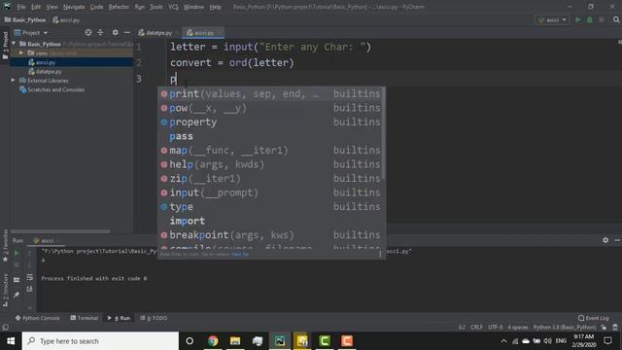
Task: Choose pow from the completion list
Action: 270,108
